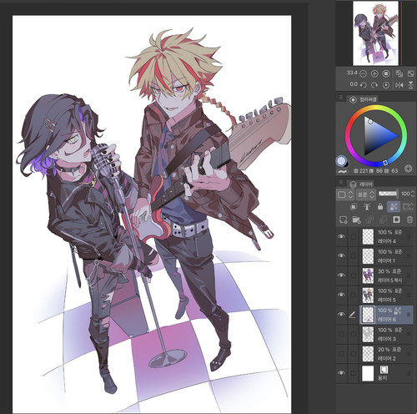Screen dimensions: 417x414
Task: Switch to the 레이어 layer tab
Action: (x=361, y=184)
